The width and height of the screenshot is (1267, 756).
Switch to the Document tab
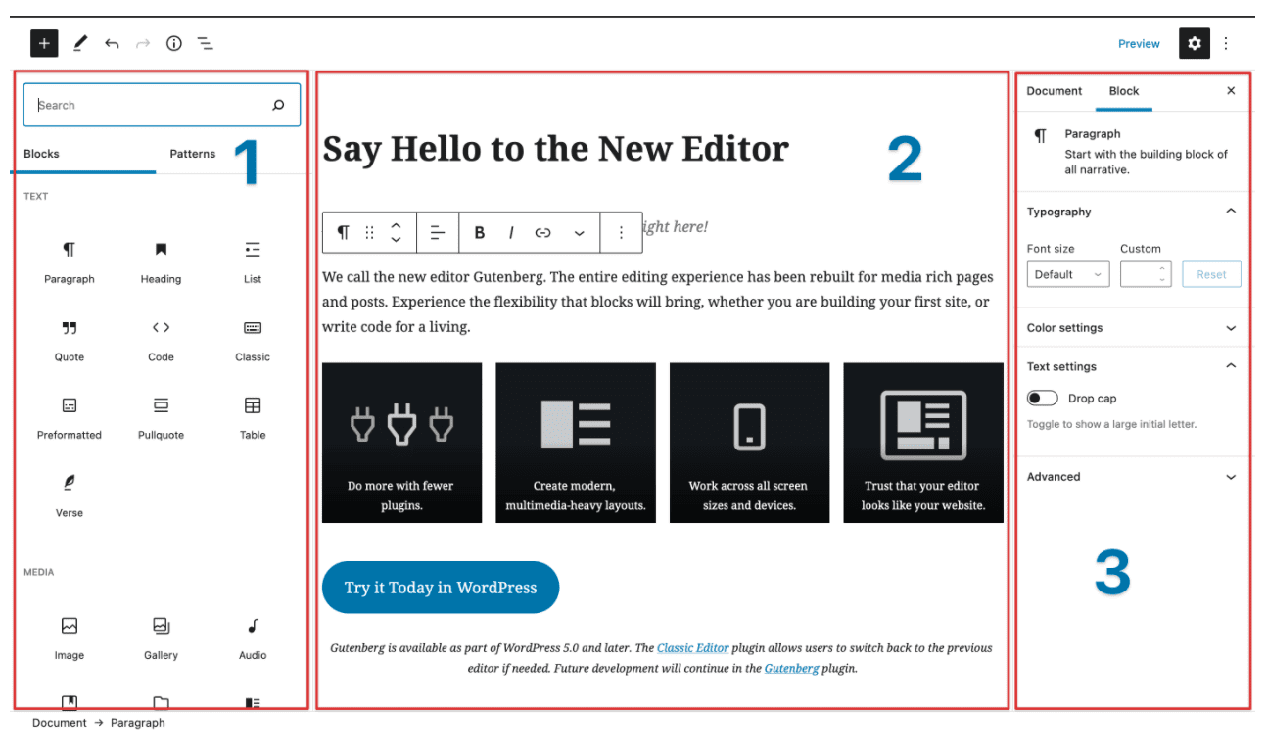coord(1054,91)
